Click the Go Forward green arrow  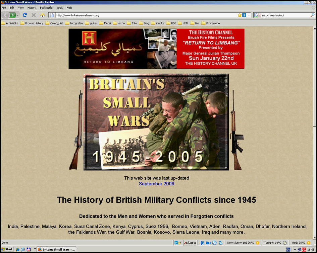pos(12,15)
